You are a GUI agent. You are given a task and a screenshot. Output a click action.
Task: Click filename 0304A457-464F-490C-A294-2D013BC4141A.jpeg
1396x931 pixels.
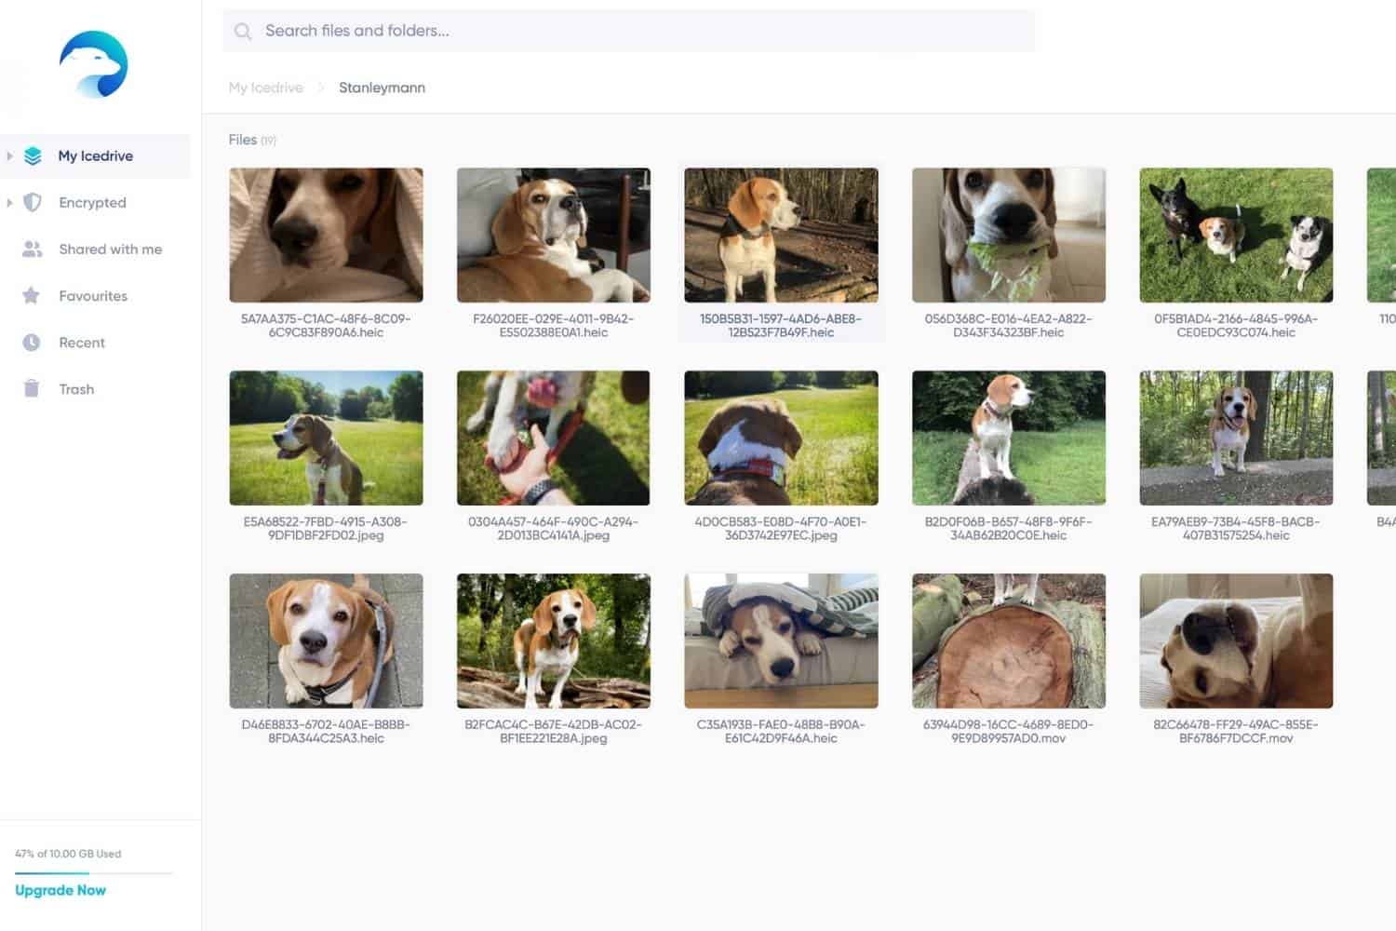(554, 529)
